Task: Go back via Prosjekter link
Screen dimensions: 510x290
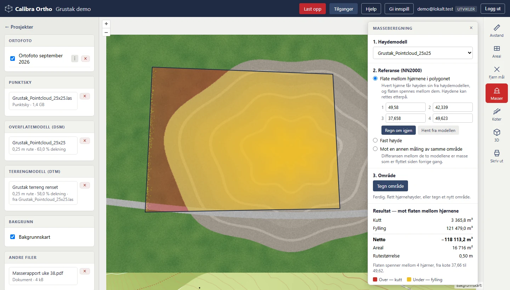Action: pos(19,27)
